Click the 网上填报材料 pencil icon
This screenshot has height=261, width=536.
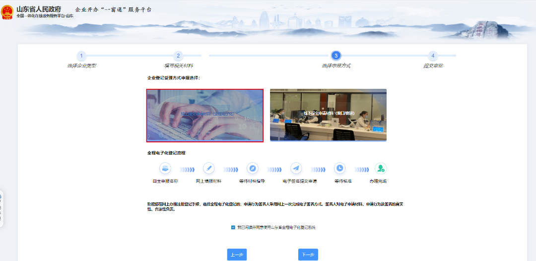(208, 168)
